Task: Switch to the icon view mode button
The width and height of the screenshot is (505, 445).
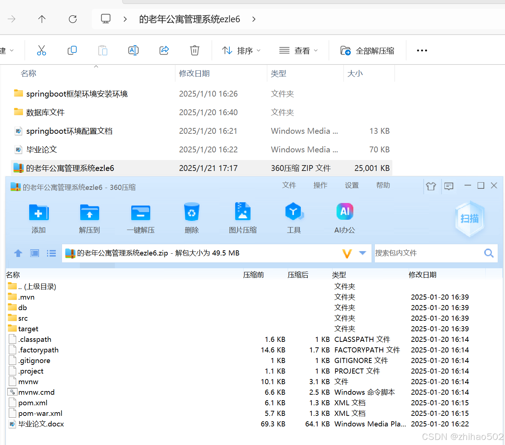Action: coord(35,253)
